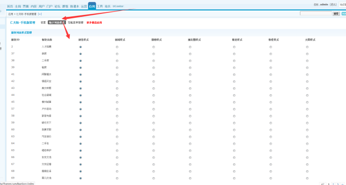Open the UCenter top menu

pyautogui.click(x=118, y=6)
